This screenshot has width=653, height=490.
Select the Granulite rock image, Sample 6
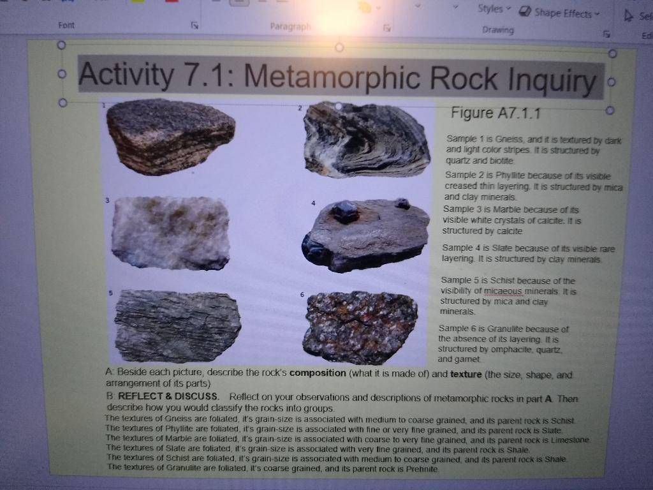point(360,327)
